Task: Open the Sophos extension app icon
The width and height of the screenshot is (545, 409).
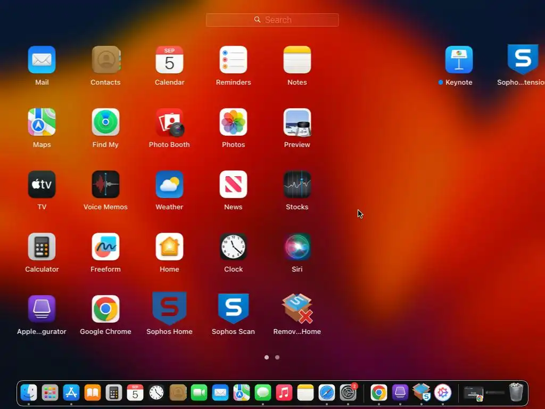Action: pyautogui.click(x=523, y=59)
